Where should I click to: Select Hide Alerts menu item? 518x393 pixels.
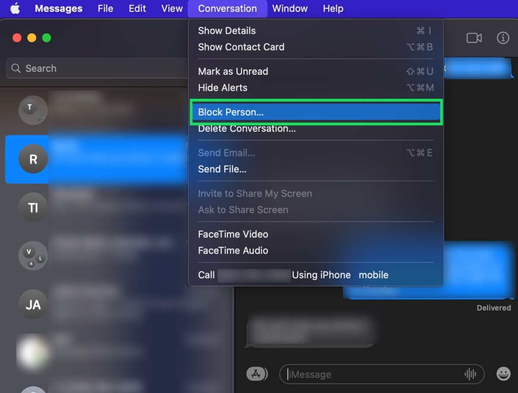tap(316, 88)
